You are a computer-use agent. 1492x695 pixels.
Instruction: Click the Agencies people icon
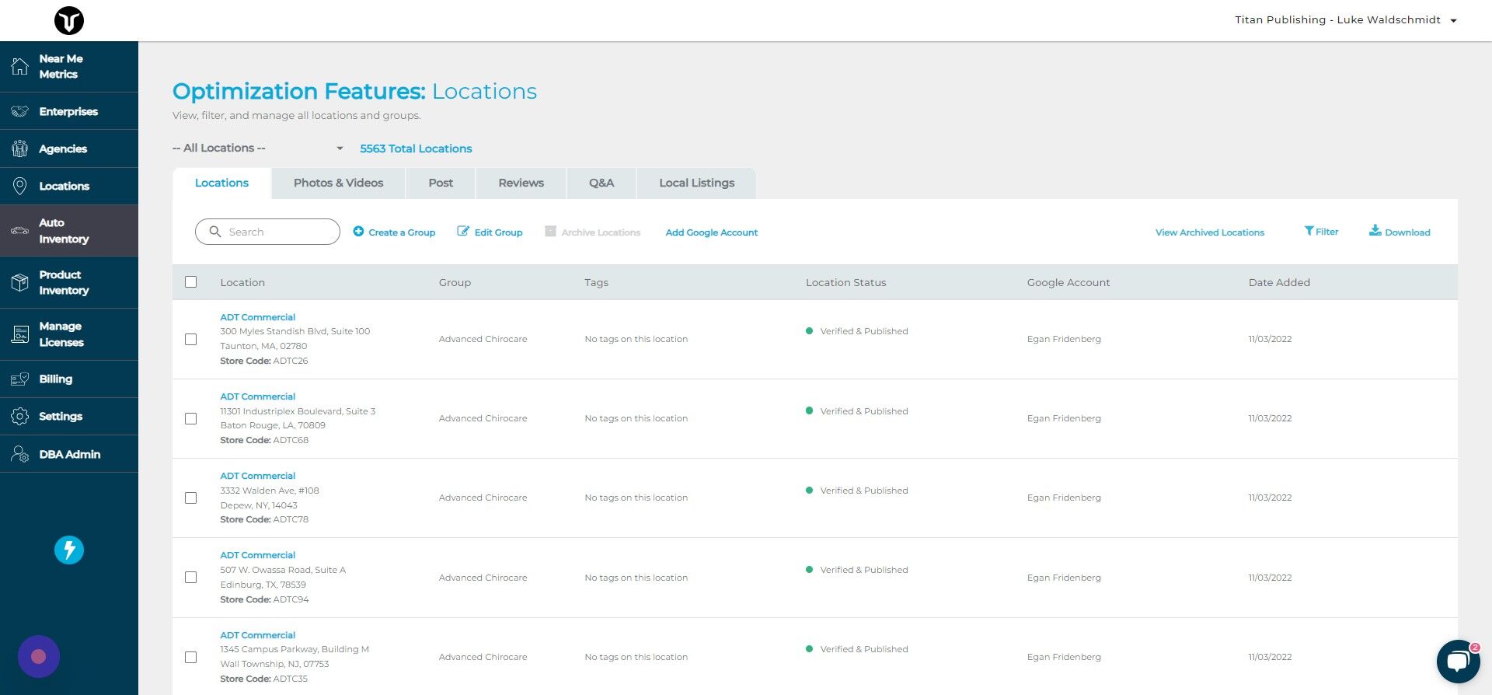pos(19,148)
